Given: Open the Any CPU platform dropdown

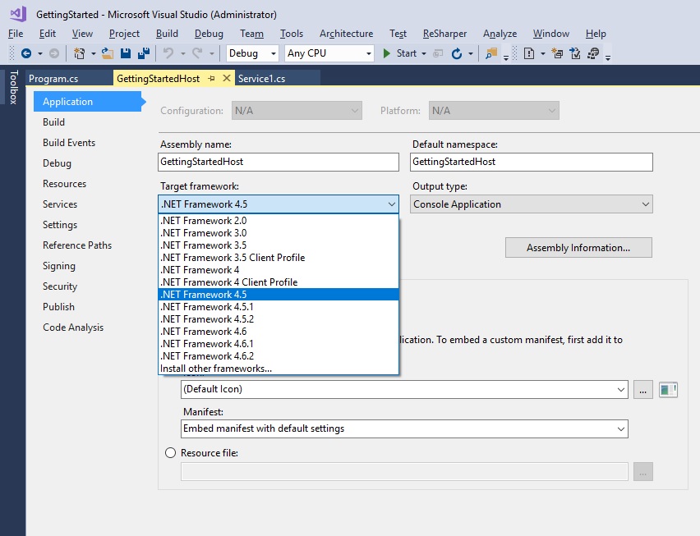Looking at the screenshot, I should point(329,53).
